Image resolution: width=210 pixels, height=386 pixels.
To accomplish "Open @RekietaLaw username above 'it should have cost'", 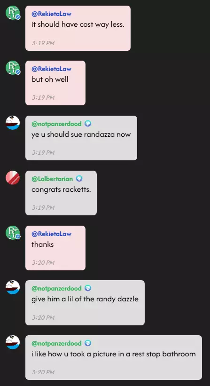I will tap(51, 14).
